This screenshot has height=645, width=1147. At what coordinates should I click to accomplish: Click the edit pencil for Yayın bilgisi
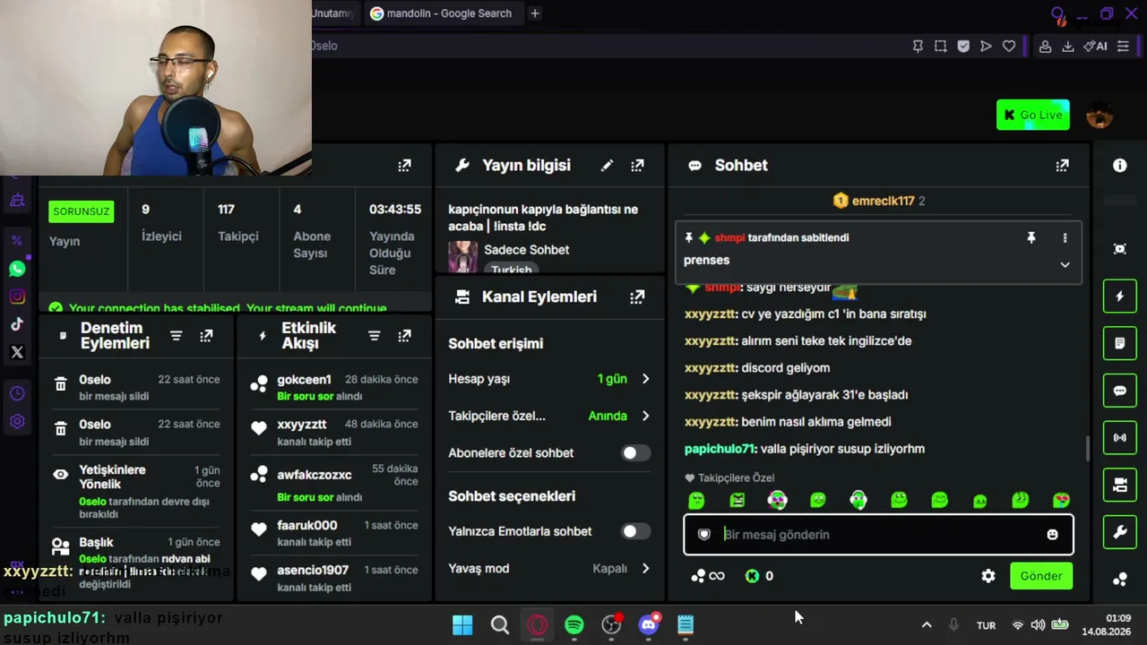point(607,165)
